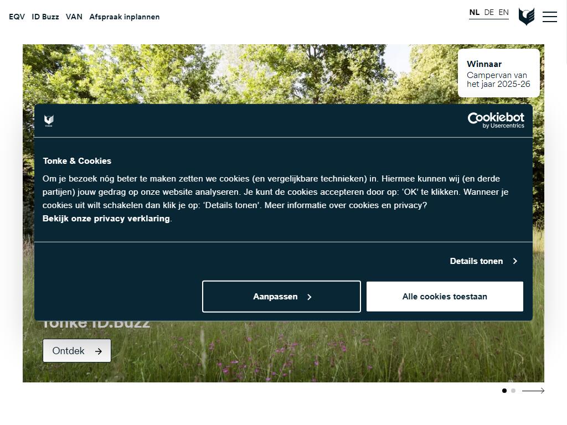Switch language to DE
Viewport: 567px width, 425px height.
[x=489, y=12]
